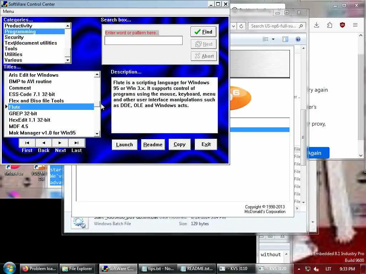Image resolution: width=366 pixels, height=274 pixels.
Task: Select the Programming category
Action: click(x=34, y=31)
